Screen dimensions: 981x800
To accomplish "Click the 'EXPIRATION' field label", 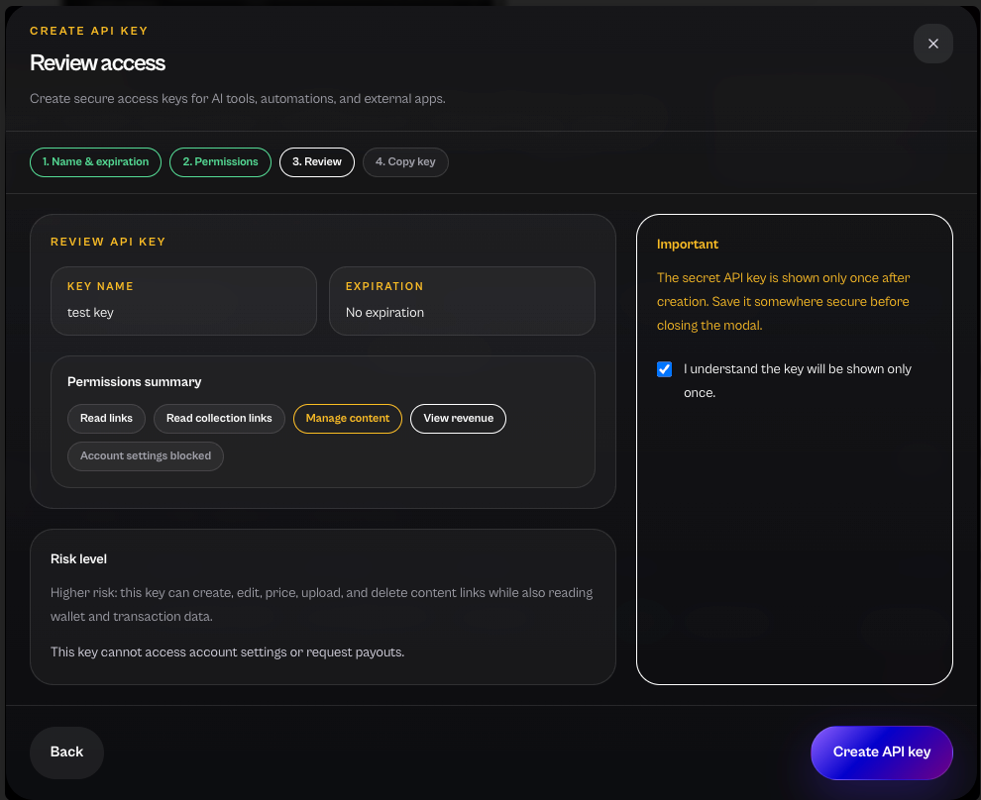I will (x=384, y=286).
